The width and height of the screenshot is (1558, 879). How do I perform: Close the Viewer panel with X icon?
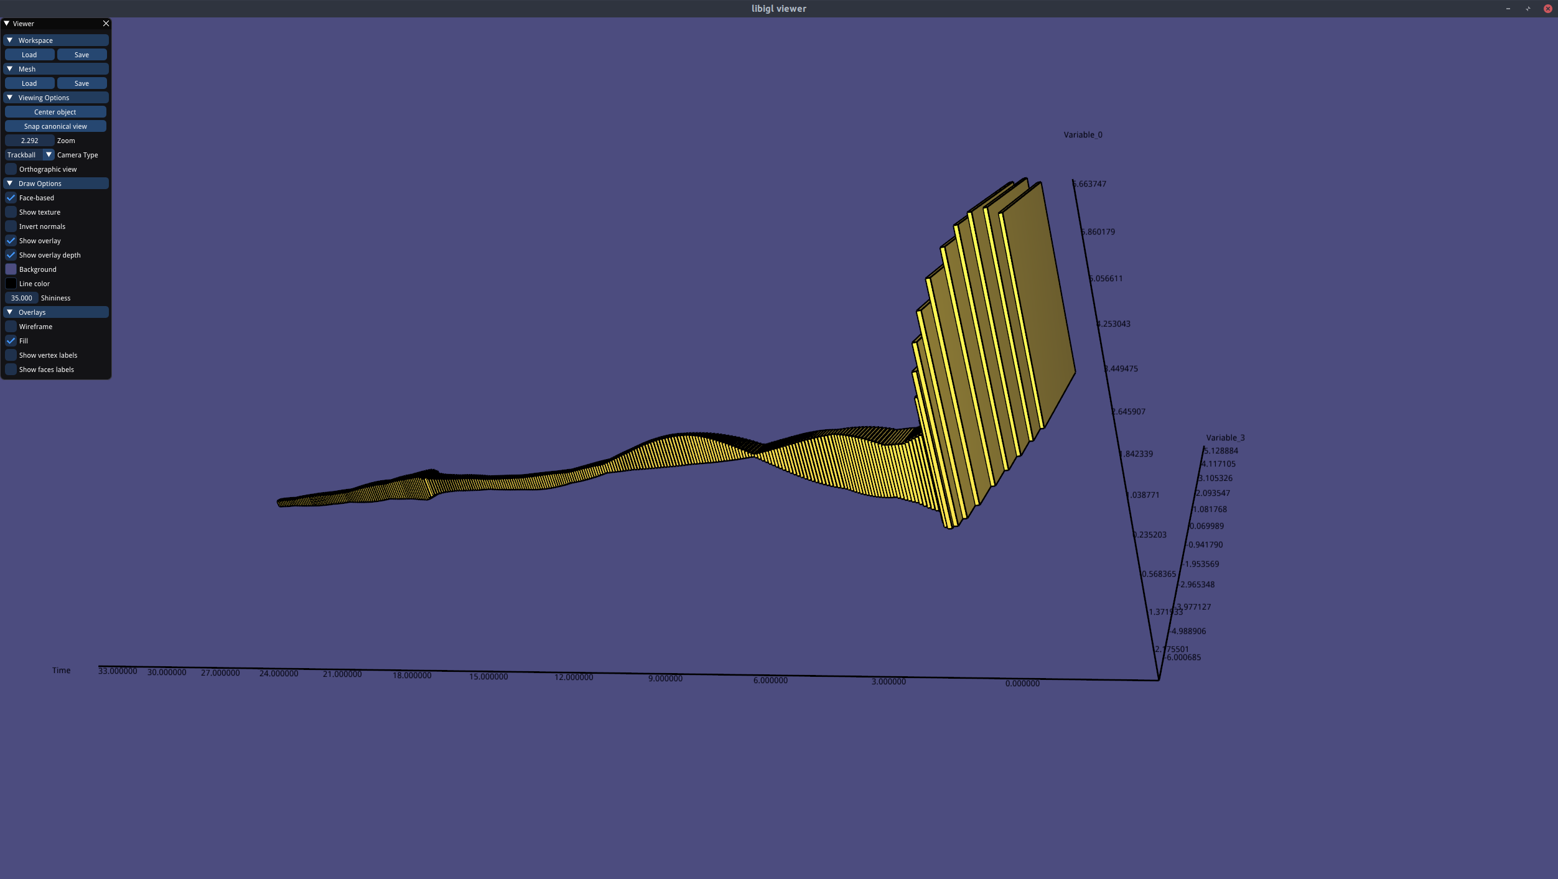coord(106,24)
